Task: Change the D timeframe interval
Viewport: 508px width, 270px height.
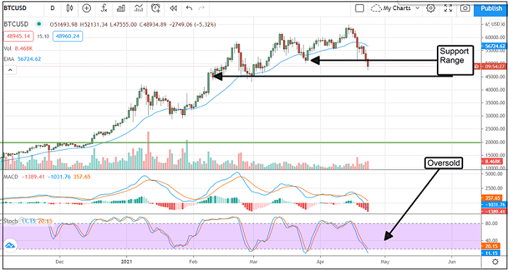Action: 52,9
